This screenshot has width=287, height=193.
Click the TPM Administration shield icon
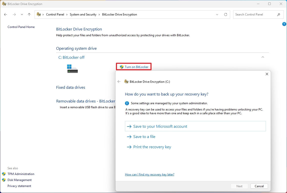point(4,174)
